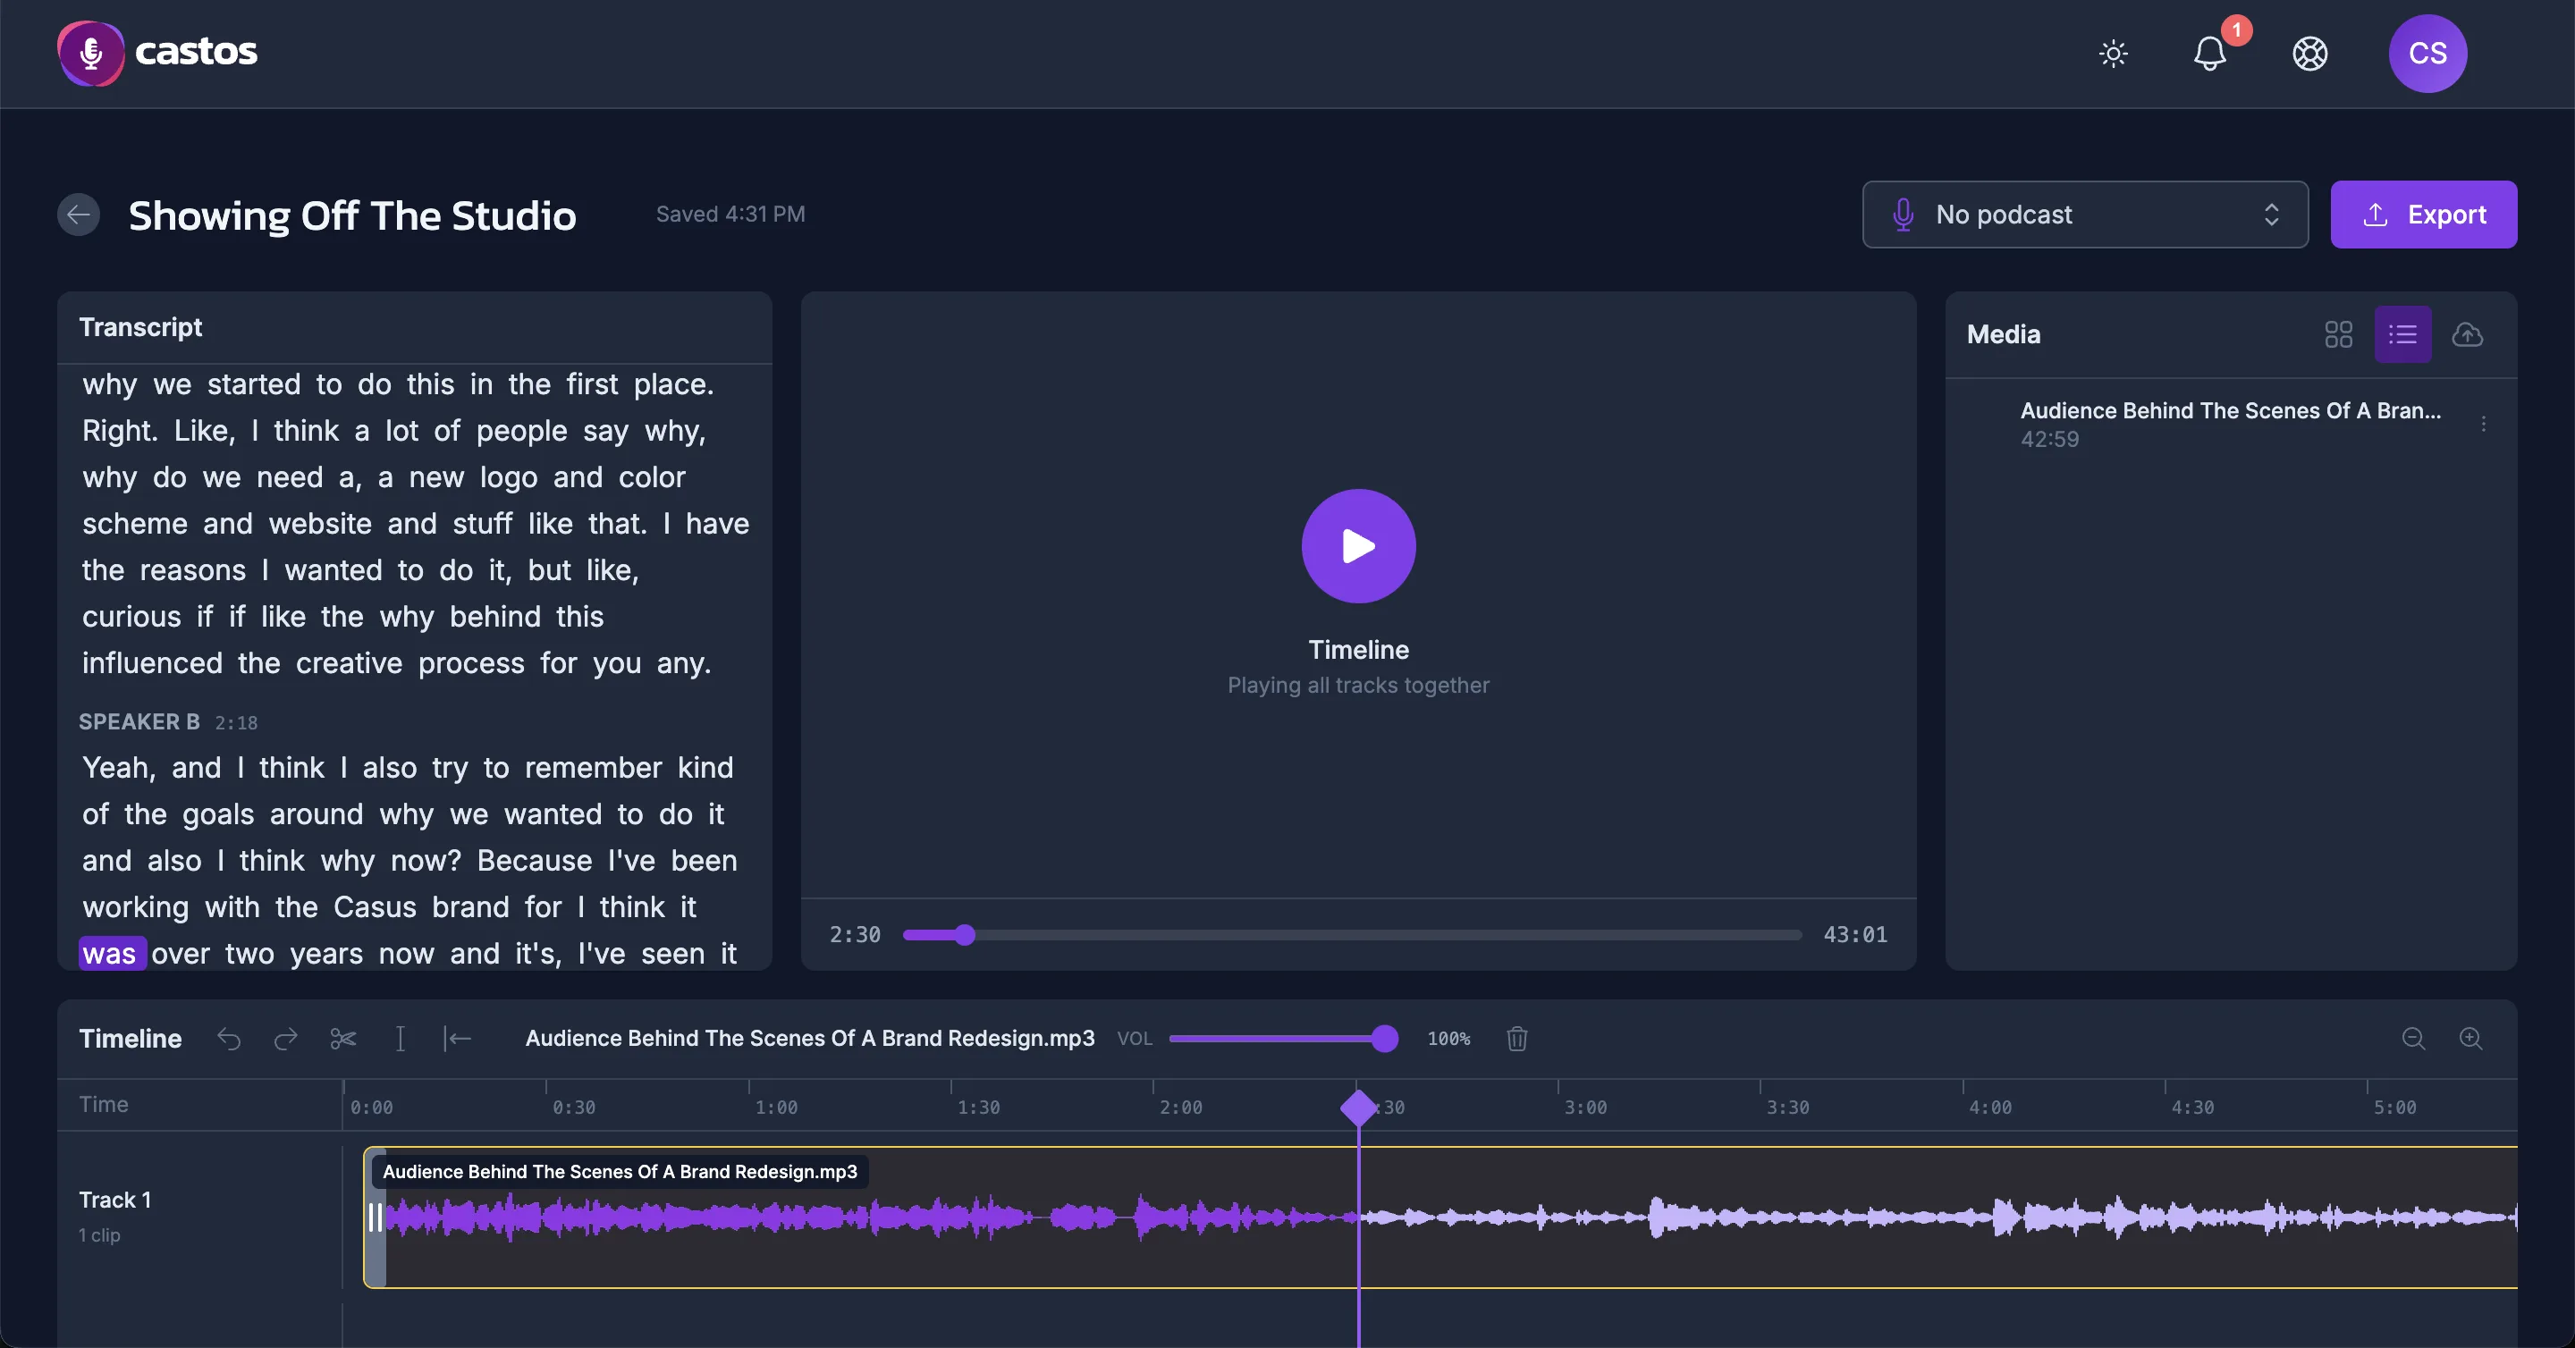Redo the timeline edit
2575x1348 pixels.
tap(286, 1040)
